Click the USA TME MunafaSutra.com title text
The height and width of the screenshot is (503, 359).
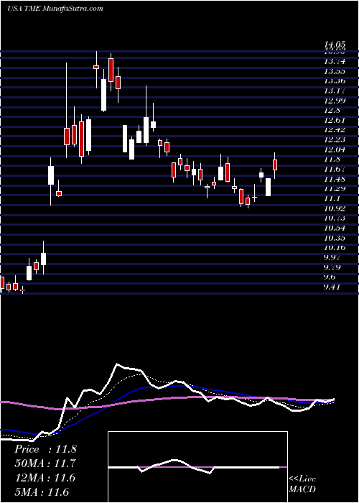tap(55, 8)
